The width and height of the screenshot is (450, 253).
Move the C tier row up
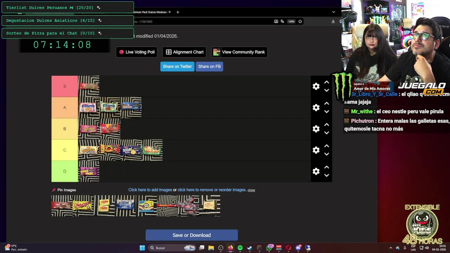tap(327, 146)
